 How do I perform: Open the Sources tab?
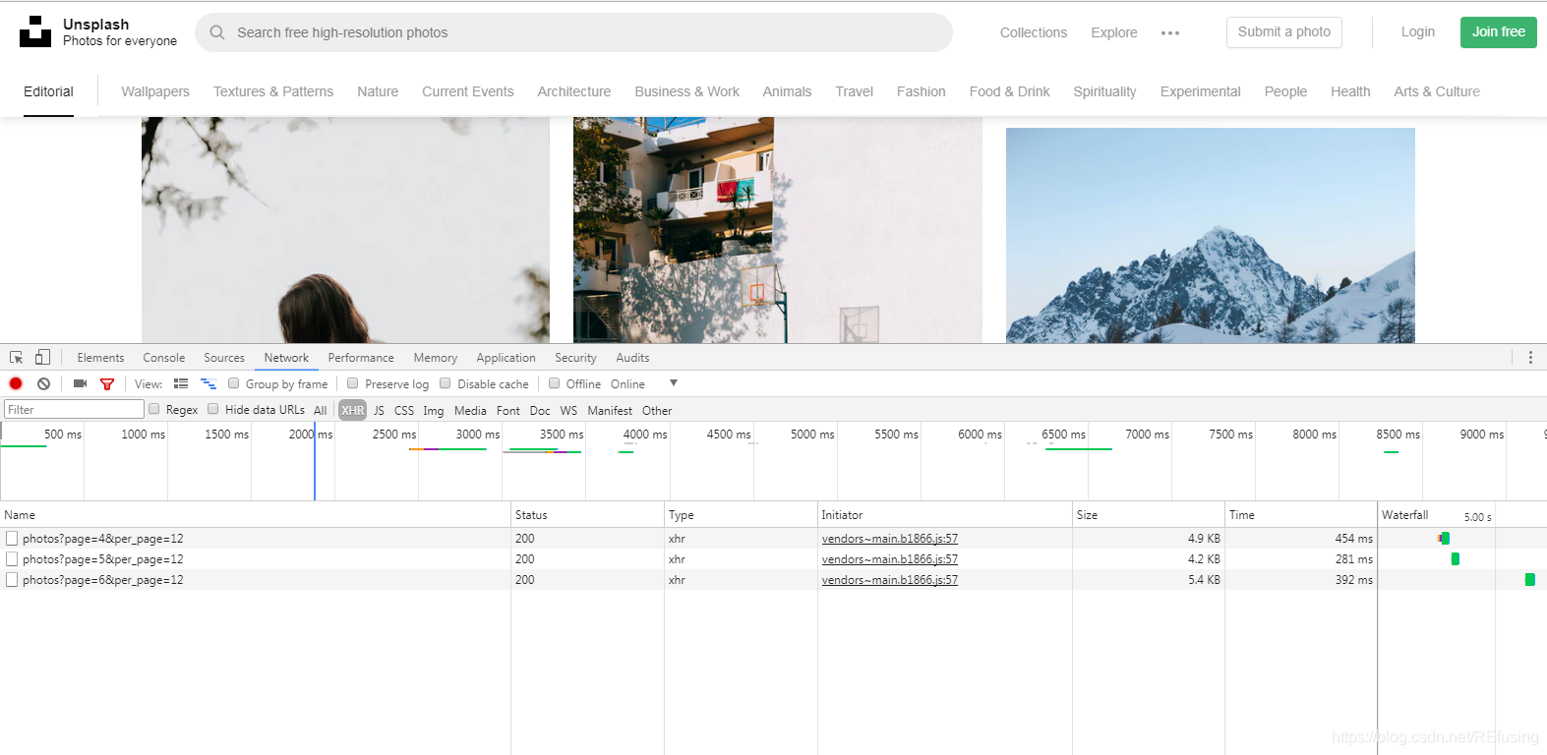224,358
